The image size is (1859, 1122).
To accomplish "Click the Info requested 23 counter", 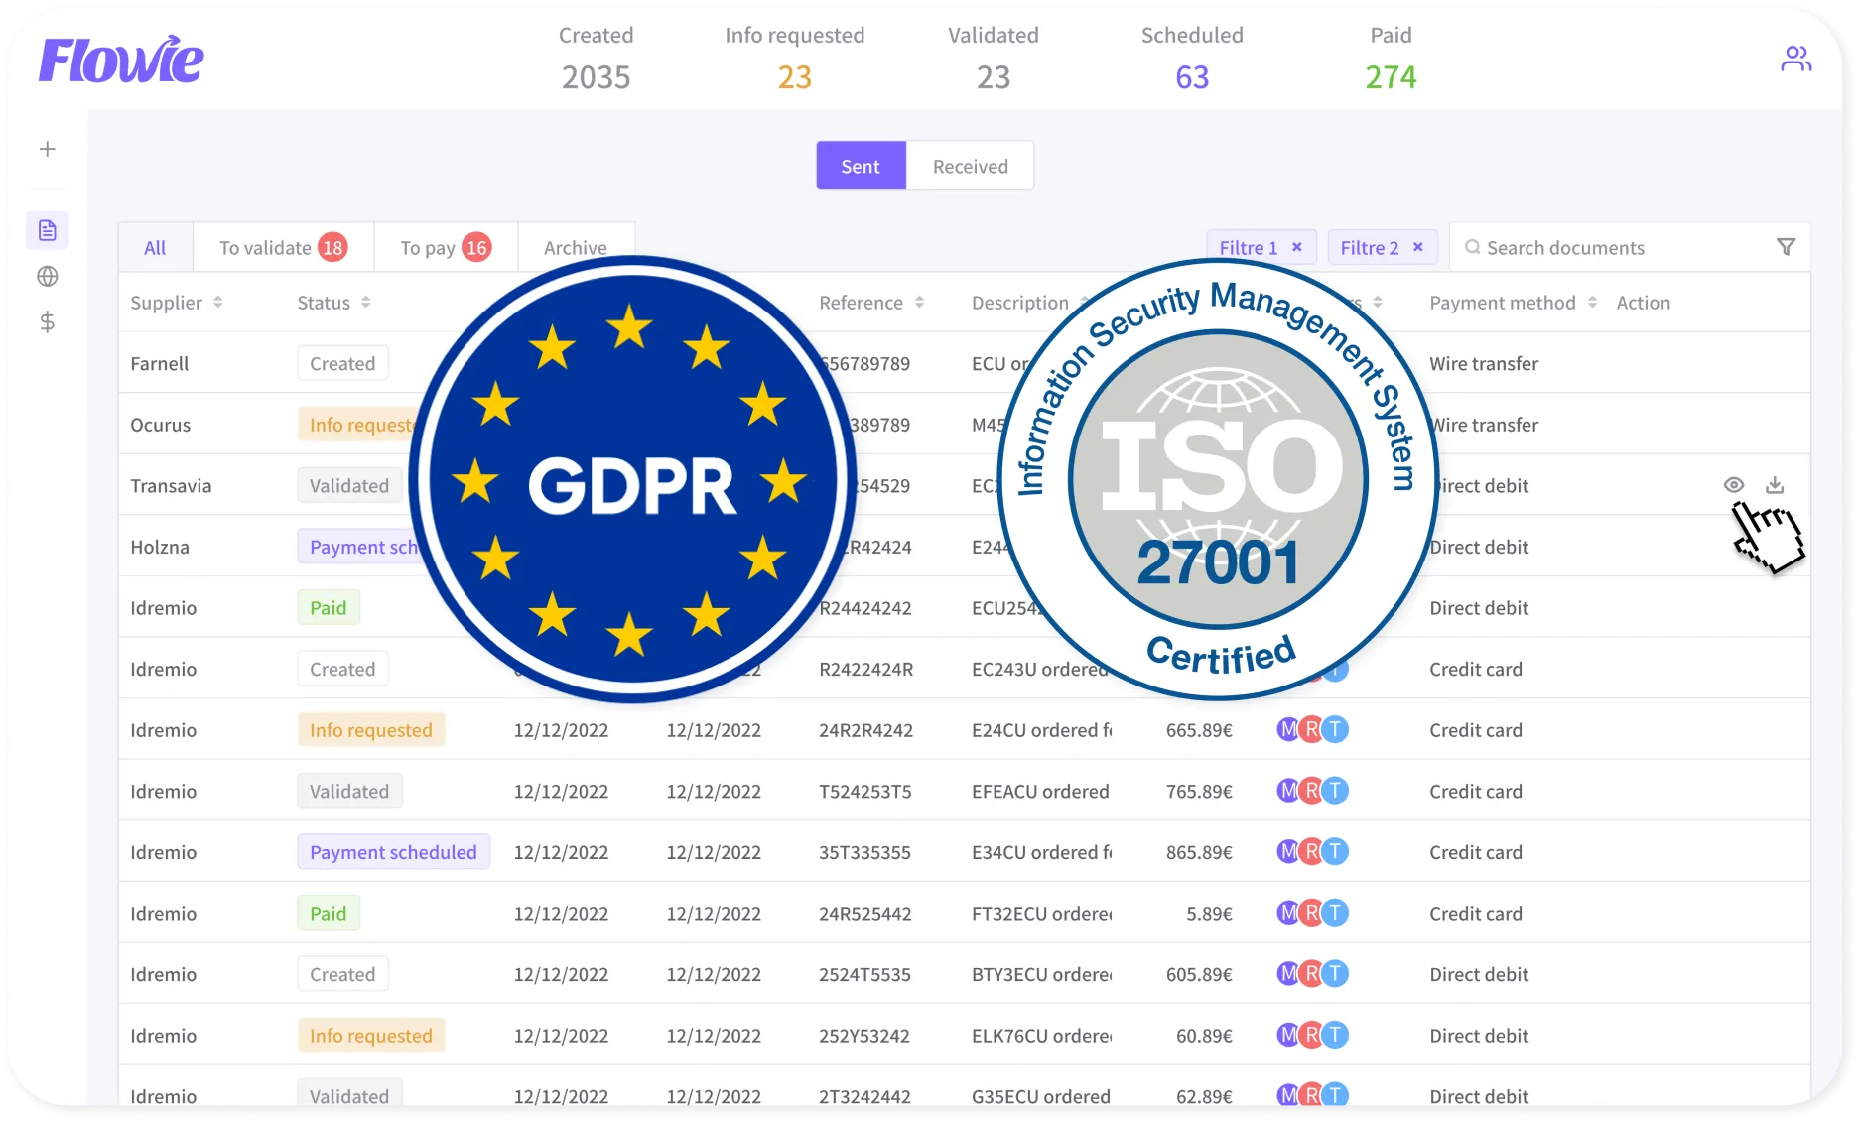I will coord(795,59).
